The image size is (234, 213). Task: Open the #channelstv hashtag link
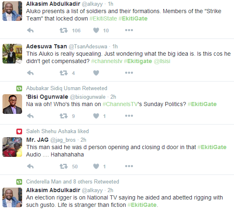point(106,61)
